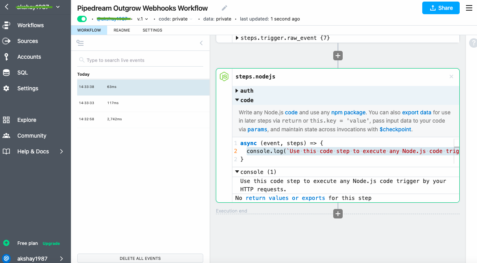Click DELETE ALL EVENTS button
Viewport: 477px width, 263px height.
140,258
